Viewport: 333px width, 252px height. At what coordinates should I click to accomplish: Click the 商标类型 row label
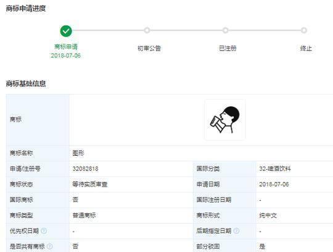pos(21,216)
